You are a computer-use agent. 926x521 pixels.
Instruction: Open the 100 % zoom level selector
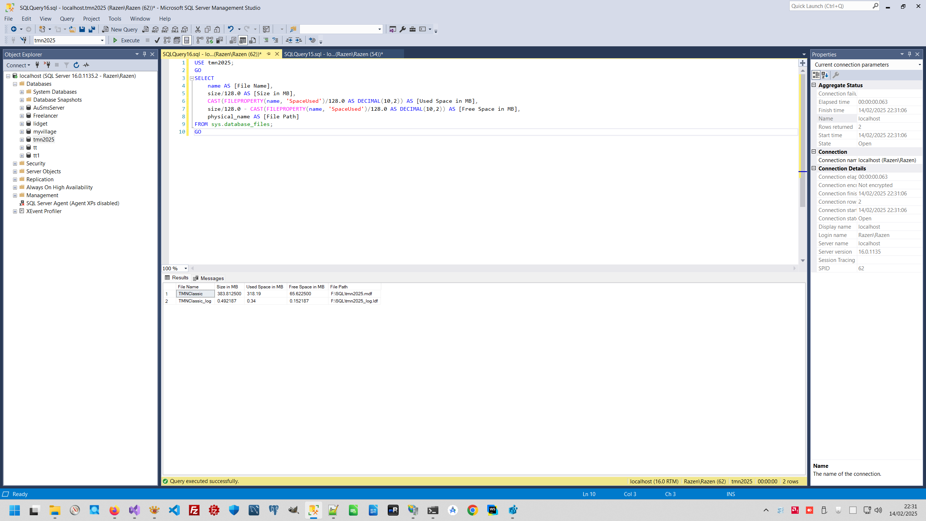click(186, 268)
